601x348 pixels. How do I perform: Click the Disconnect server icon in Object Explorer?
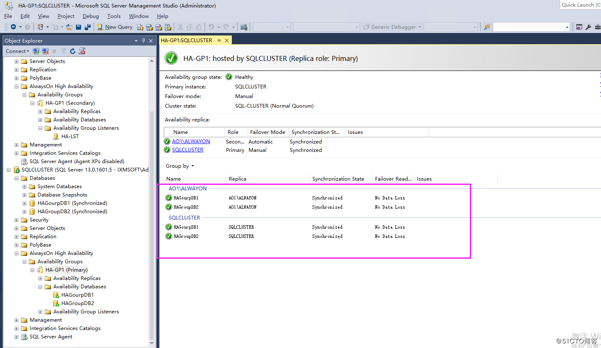click(x=44, y=51)
